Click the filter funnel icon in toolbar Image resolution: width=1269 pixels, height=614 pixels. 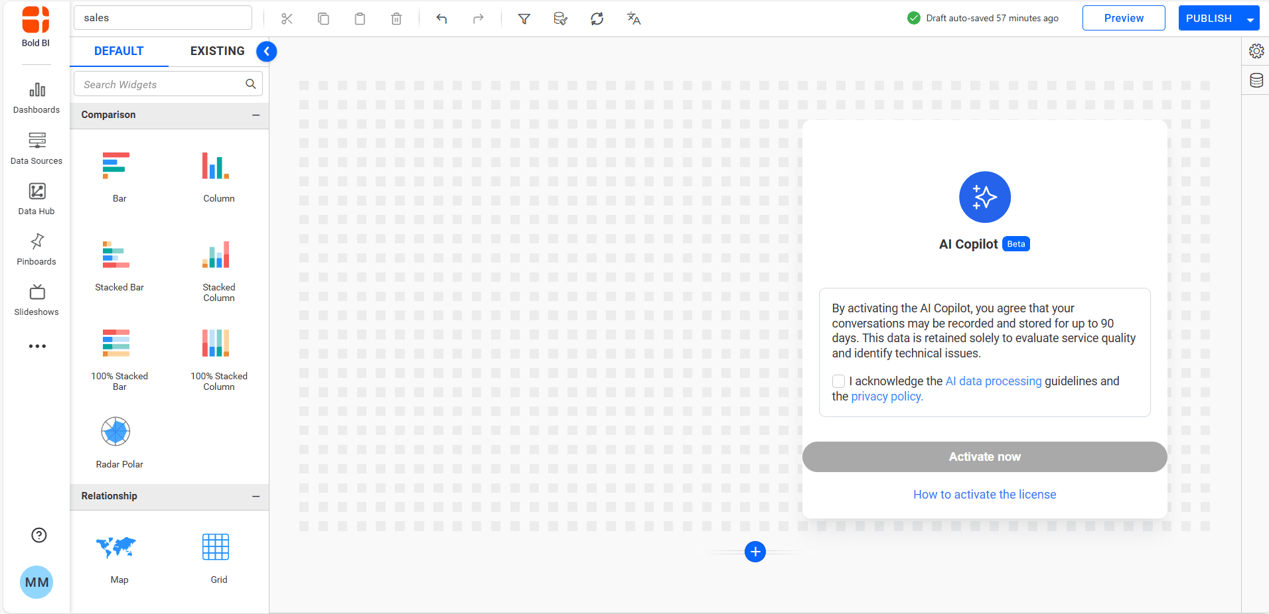pyautogui.click(x=524, y=19)
